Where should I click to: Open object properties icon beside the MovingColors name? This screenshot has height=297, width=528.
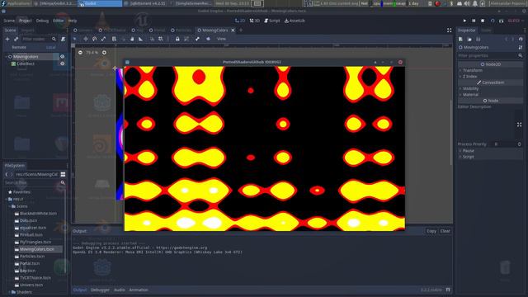[x=521, y=48]
